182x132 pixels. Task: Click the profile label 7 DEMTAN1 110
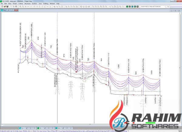109,60
